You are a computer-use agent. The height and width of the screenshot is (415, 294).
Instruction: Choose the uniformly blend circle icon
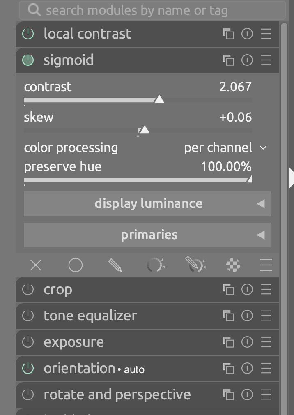point(76,265)
